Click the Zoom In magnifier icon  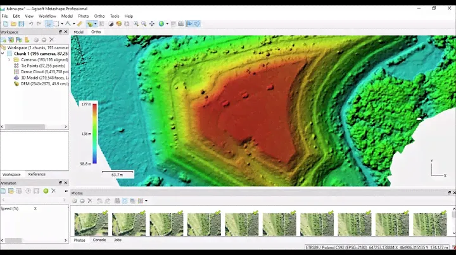[x=136, y=24]
